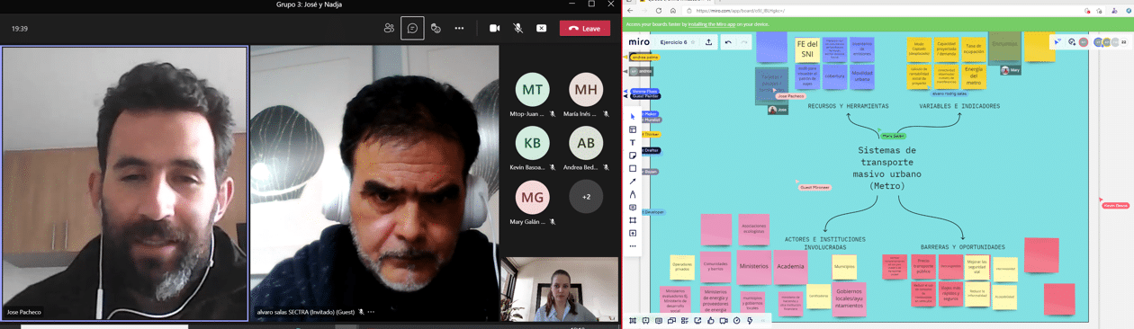Undo last action on Miro board

(728, 42)
